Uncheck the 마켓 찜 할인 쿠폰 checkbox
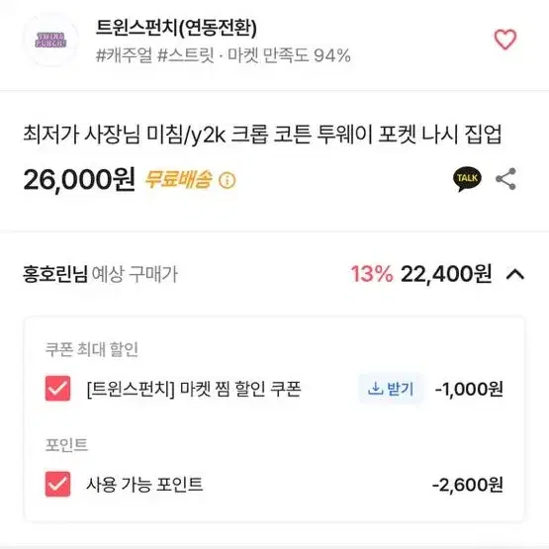The width and height of the screenshot is (549, 549). (x=57, y=389)
